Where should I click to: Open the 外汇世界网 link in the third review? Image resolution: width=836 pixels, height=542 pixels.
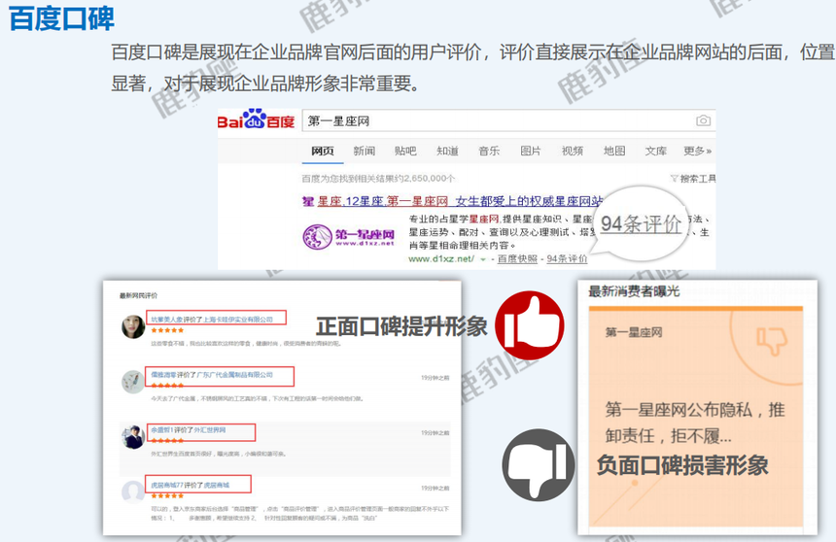tap(210, 429)
